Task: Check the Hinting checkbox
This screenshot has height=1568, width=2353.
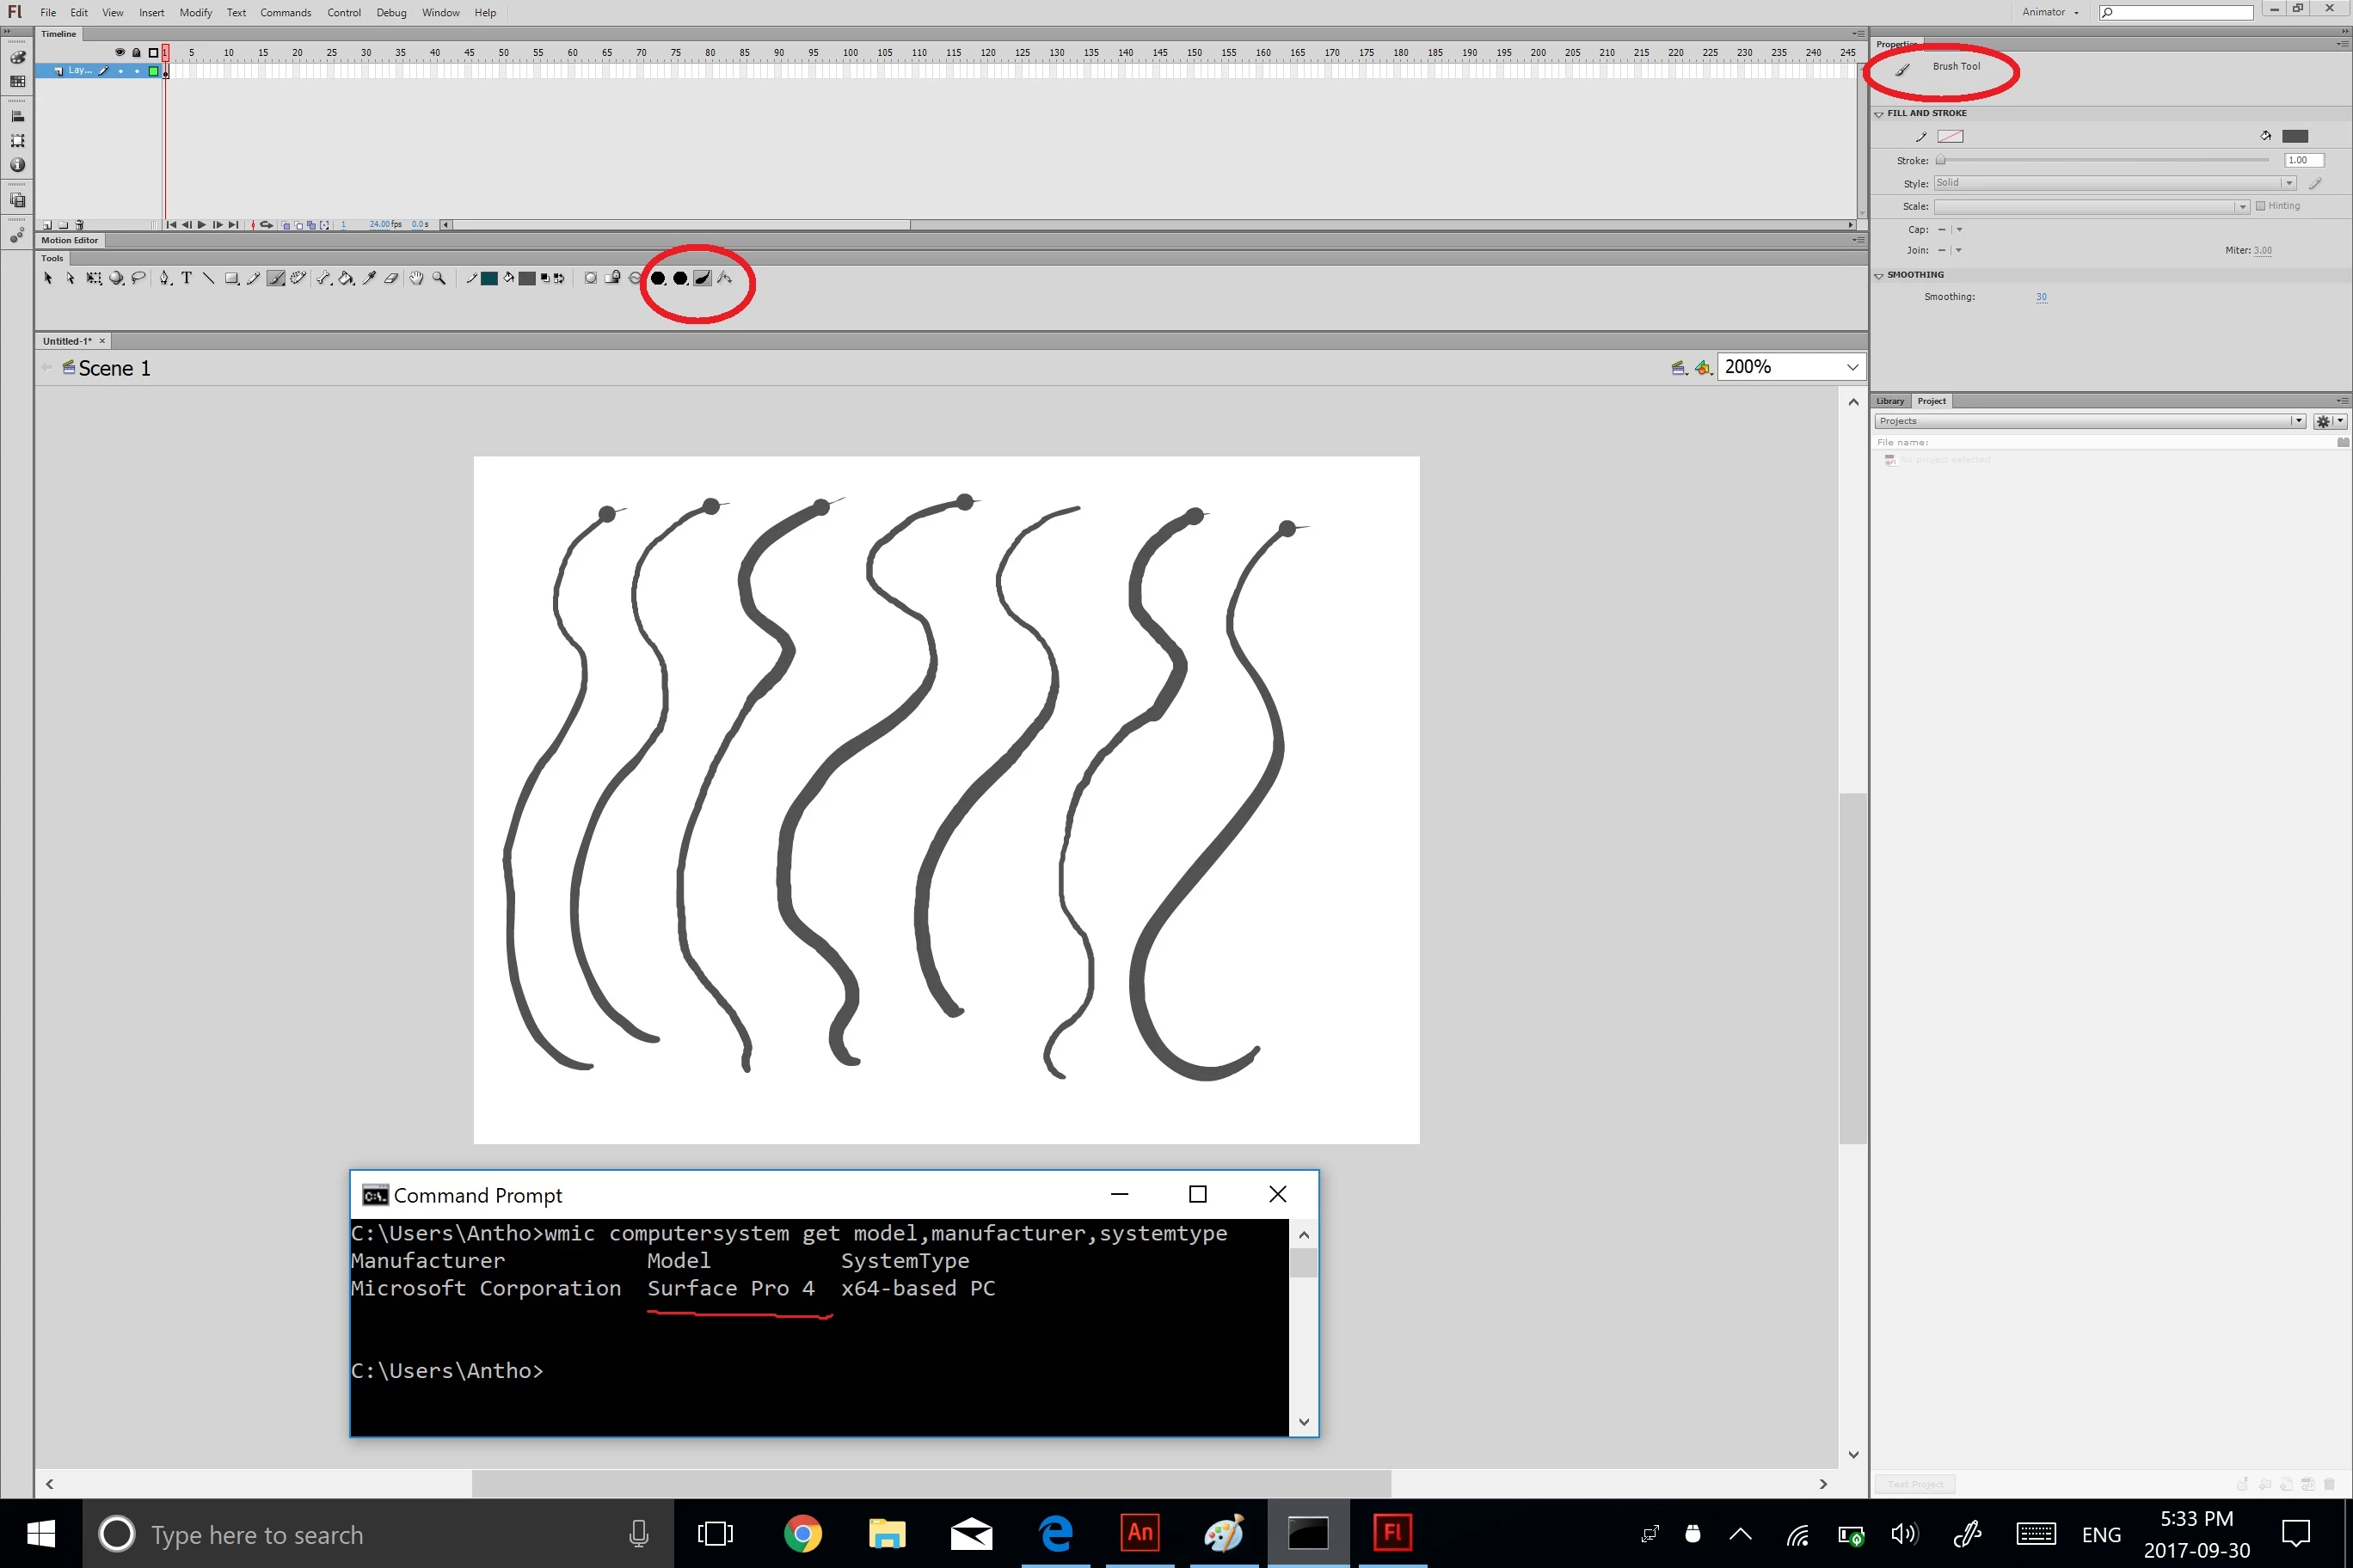Action: tap(2261, 206)
